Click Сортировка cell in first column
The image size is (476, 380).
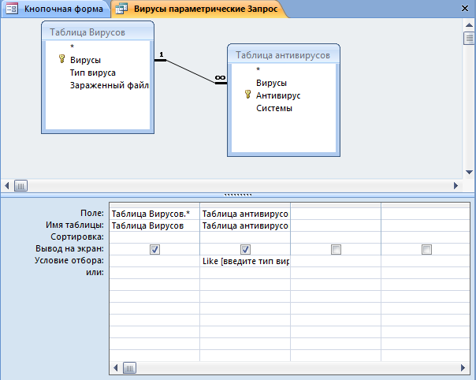coord(154,237)
